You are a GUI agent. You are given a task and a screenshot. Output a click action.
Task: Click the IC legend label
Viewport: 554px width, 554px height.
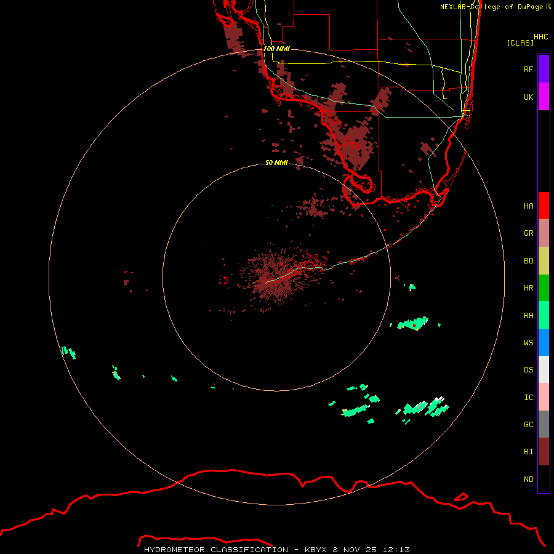[x=528, y=398]
